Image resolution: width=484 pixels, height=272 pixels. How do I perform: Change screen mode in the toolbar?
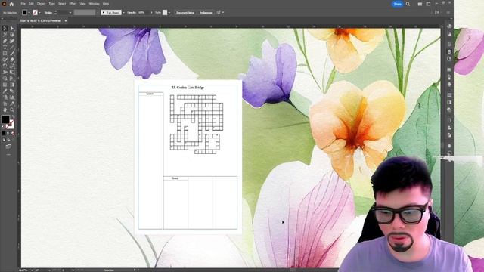point(8,147)
